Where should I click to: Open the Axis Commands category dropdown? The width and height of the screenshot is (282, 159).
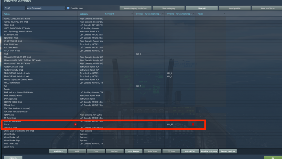(x=46, y=8)
